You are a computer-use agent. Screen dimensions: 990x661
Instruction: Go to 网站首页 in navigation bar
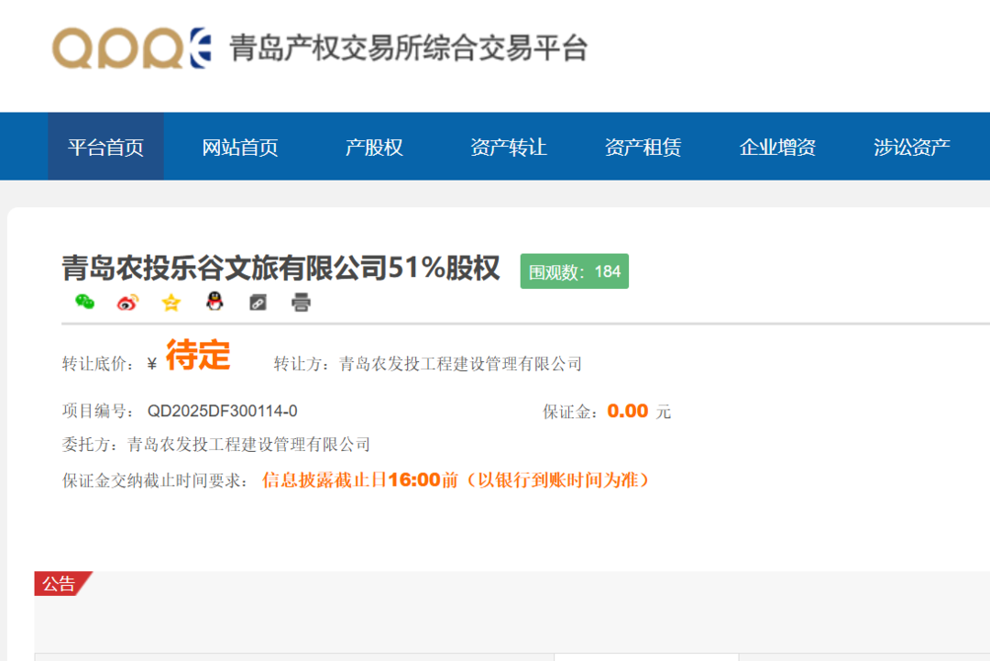(x=240, y=147)
